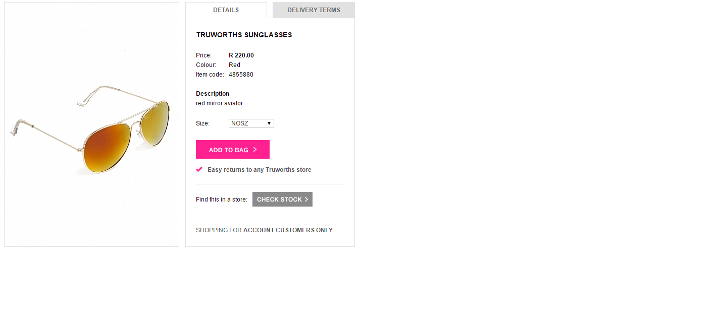The image size is (721, 329).
Task: Open the Delivery Terms tab
Action: tap(314, 10)
